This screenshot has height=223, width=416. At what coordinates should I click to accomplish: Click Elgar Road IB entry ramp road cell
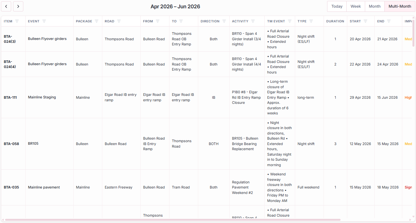coord(121,97)
